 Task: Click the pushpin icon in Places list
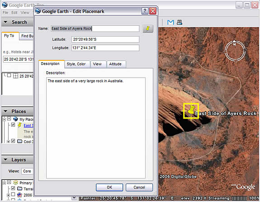pyautogui.click(x=19, y=125)
